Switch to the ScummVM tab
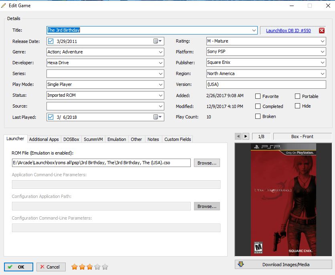This screenshot has height=275, width=335. pos(93,139)
